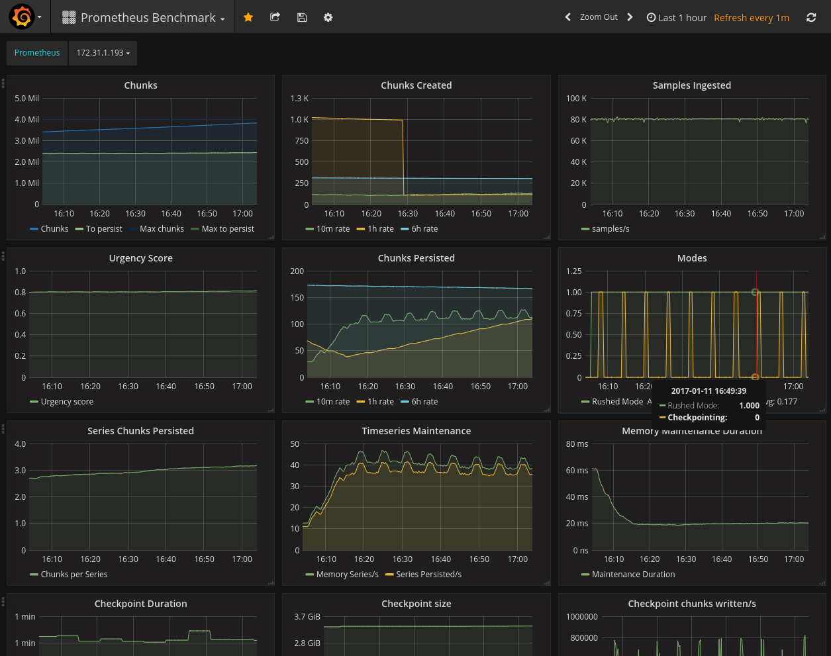Open dashboard settings gear icon
Image resolution: width=831 pixels, height=656 pixels.
pyautogui.click(x=328, y=17)
